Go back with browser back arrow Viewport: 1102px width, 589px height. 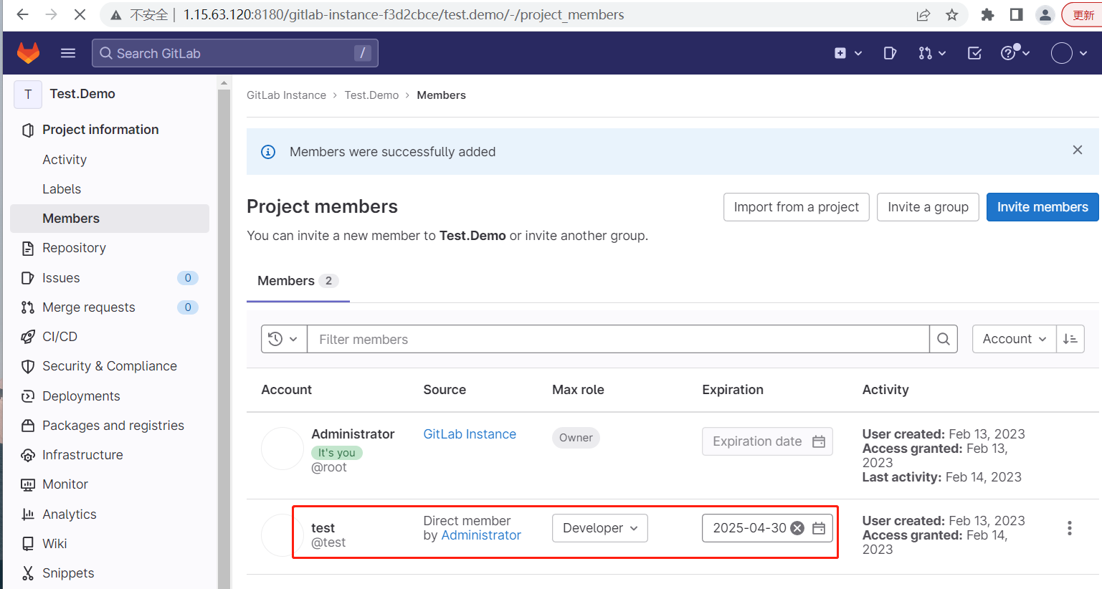(22, 14)
